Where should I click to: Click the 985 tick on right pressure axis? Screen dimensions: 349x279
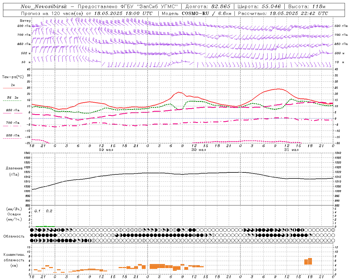pos(338,205)
